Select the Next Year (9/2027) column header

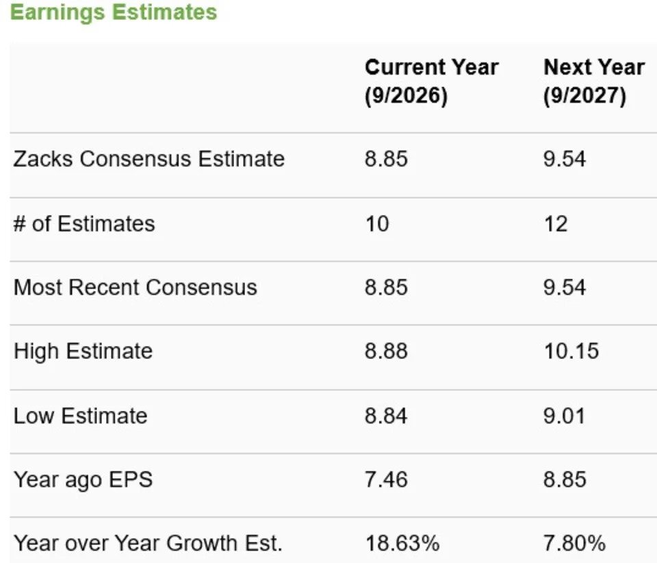pos(594,82)
